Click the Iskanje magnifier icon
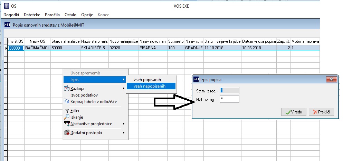343x161 pixels. (x=67, y=117)
